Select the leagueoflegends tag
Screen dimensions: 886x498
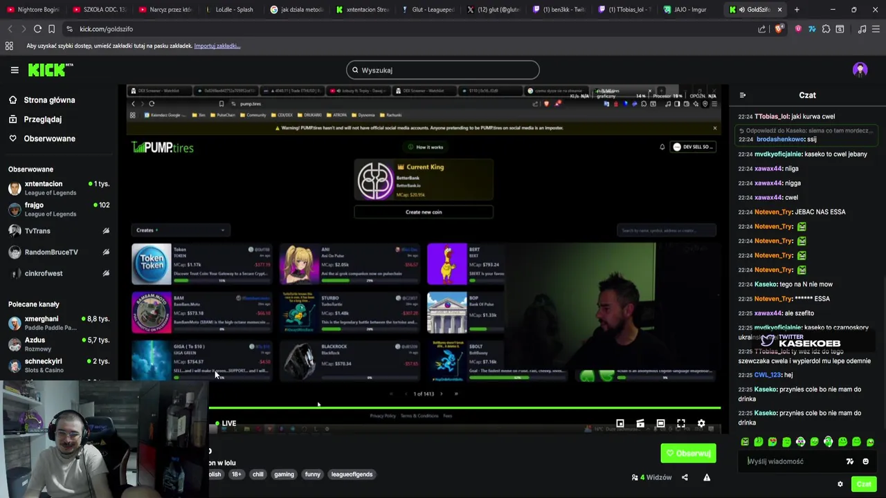[x=352, y=474]
